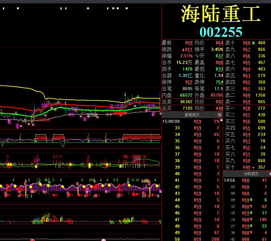Image resolution: width=271 pixels, height=241 pixels.
Task: Select the 买八 bid row at 851
Action: (247, 154)
